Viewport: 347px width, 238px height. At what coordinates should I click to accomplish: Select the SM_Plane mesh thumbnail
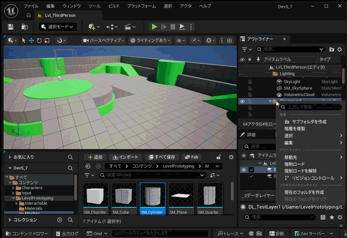(181, 199)
